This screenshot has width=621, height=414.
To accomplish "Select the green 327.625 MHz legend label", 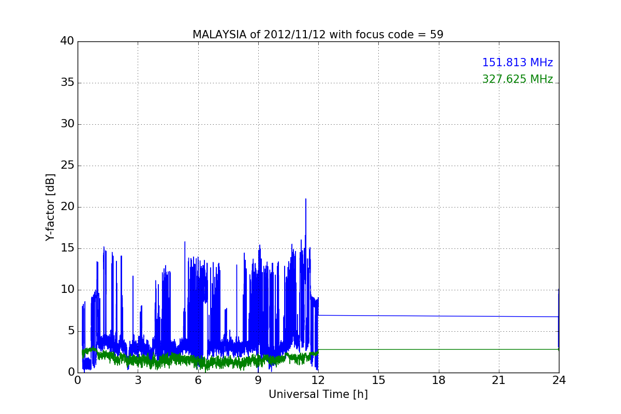I will coord(517,79).
